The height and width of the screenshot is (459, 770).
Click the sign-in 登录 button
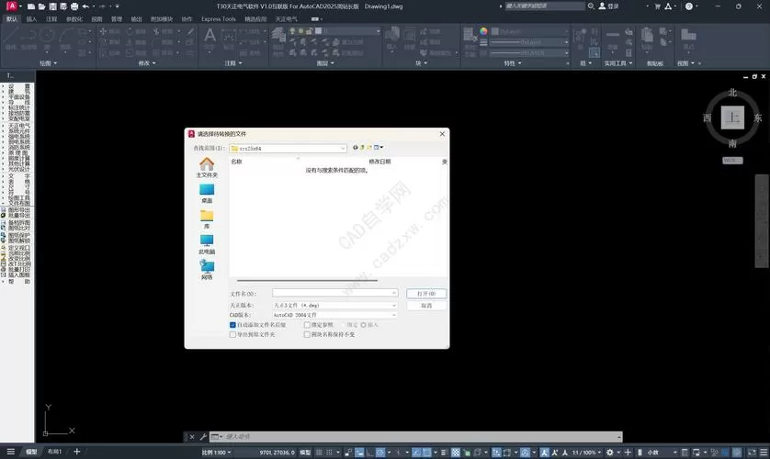609,6
